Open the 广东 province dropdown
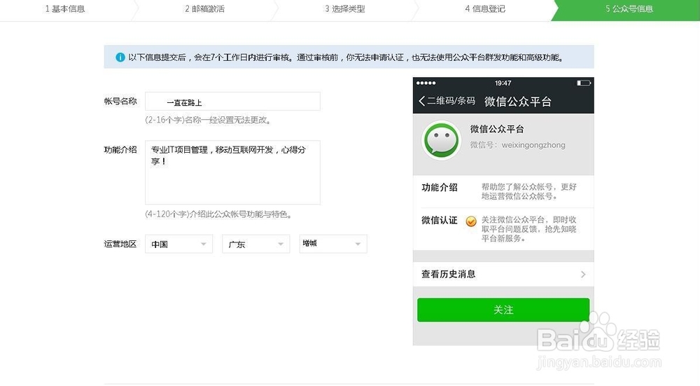 [x=255, y=244]
